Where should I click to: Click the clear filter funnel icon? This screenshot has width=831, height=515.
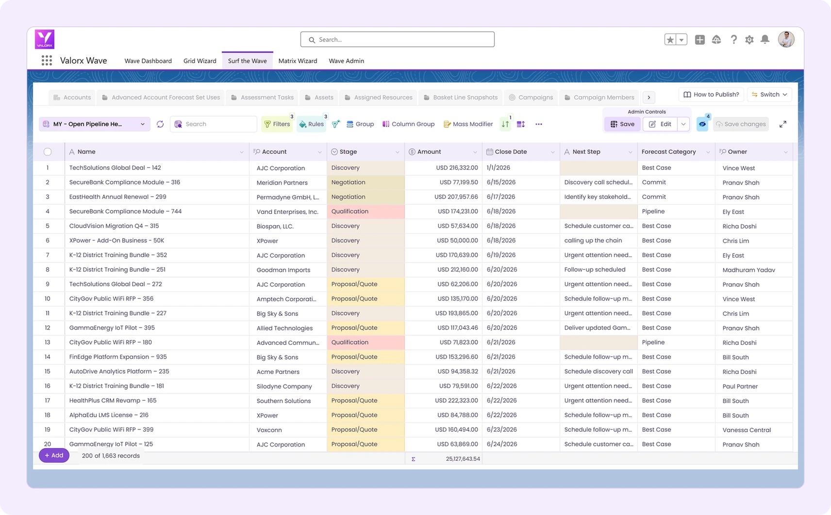(336, 124)
